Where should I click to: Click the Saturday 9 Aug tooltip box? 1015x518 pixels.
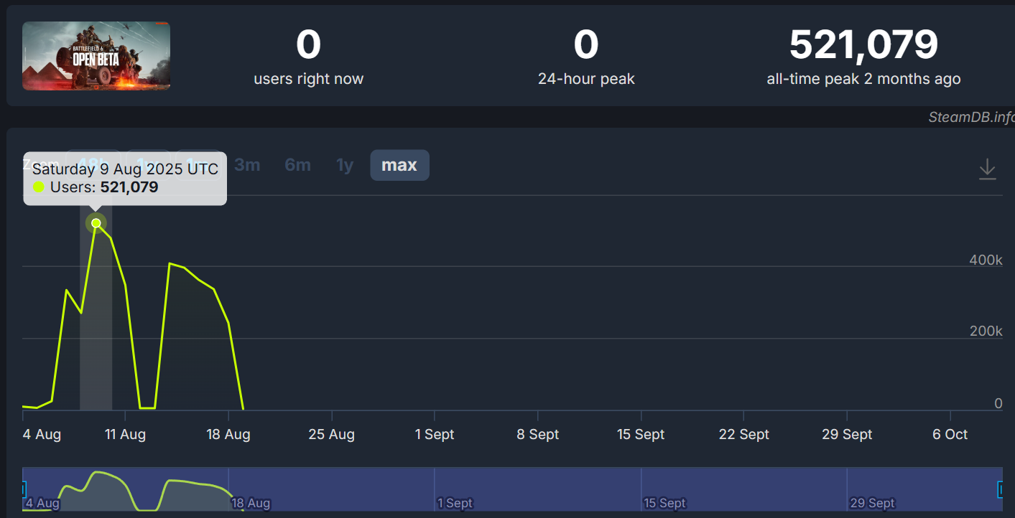tap(125, 179)
